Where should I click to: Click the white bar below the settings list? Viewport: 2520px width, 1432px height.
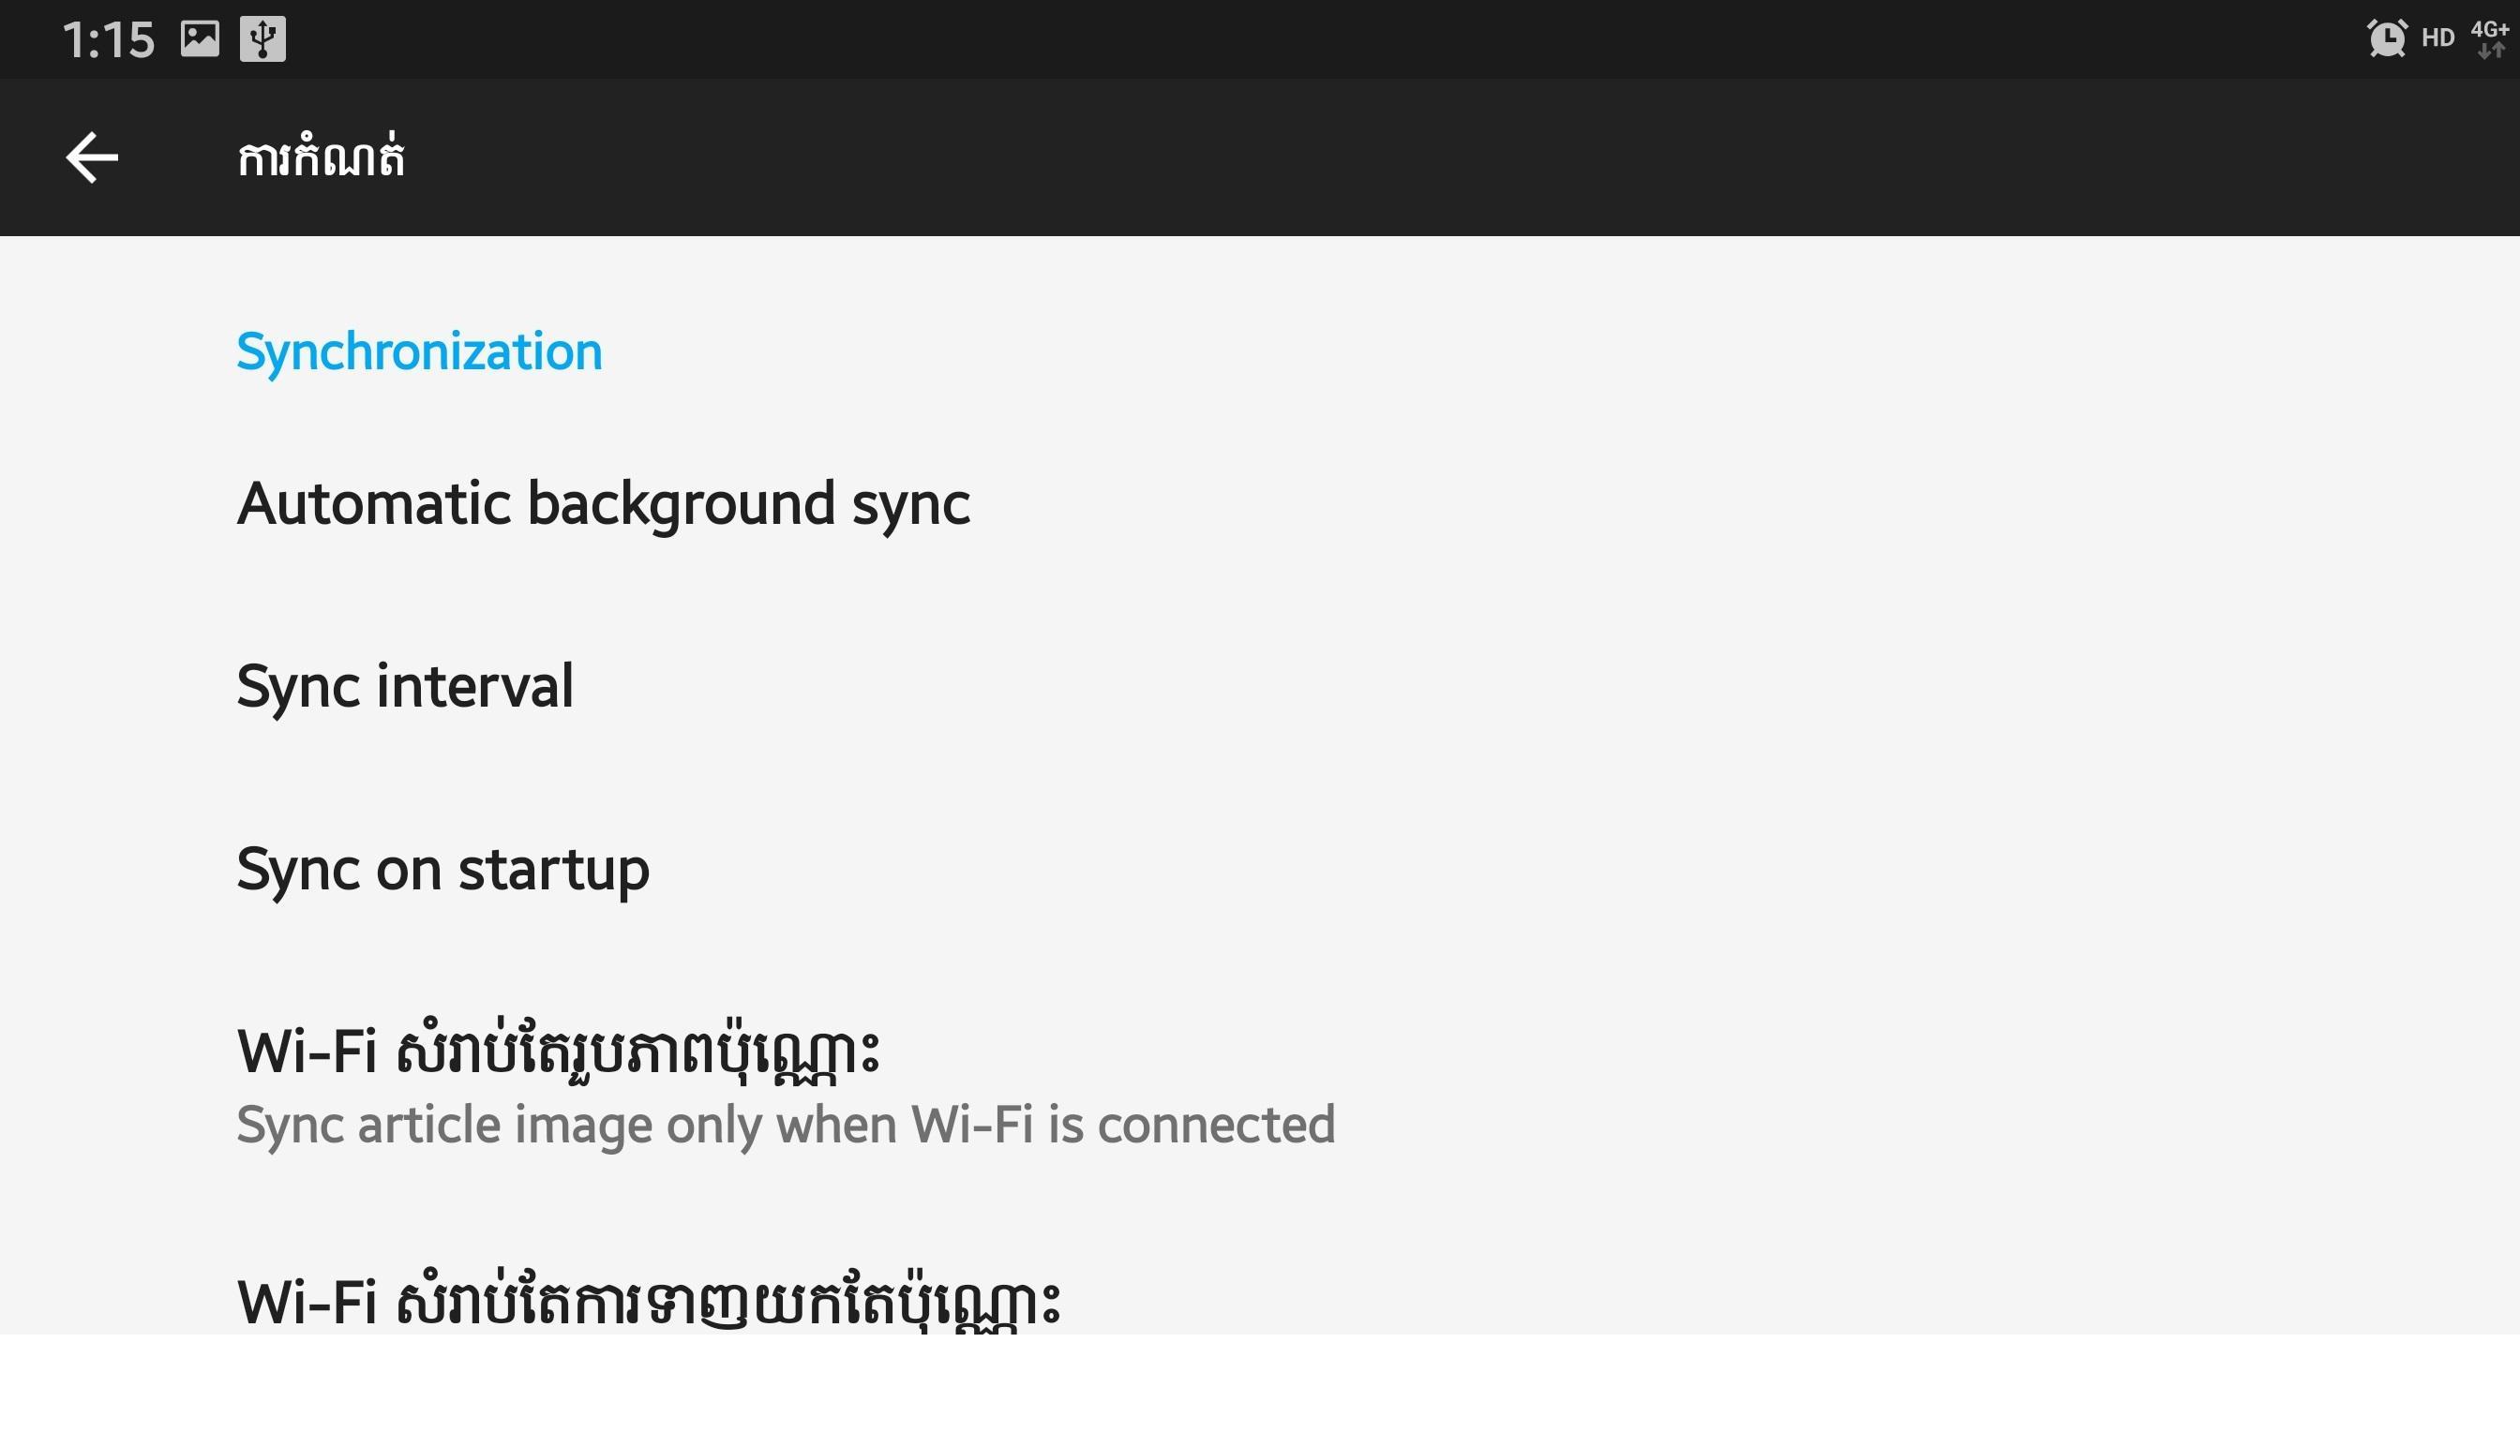(1260, 1383)
